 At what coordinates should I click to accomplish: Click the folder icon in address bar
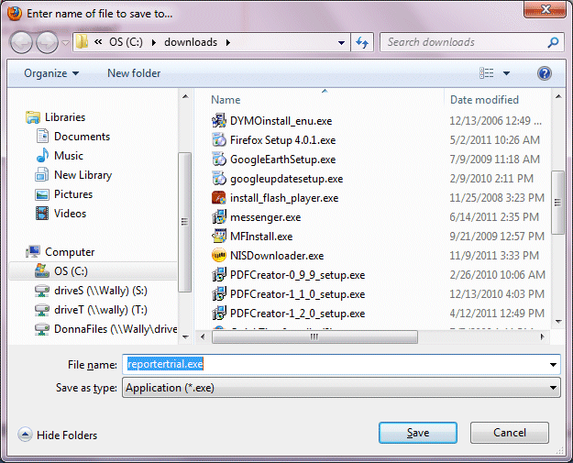click(82, 42)
